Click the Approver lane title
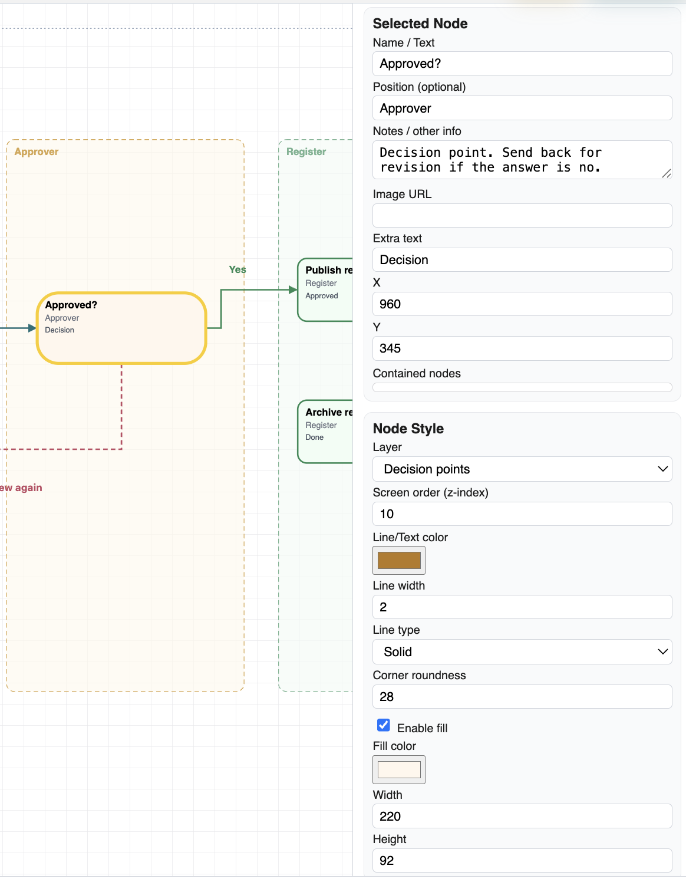The width and height of the screenshot is (686, 882). pos(37,152)
